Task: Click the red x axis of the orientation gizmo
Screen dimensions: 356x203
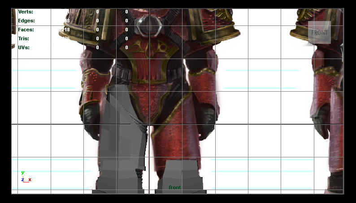Action: [30, 180]
